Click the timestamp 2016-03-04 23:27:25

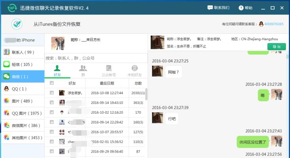(x=170, y=61)
